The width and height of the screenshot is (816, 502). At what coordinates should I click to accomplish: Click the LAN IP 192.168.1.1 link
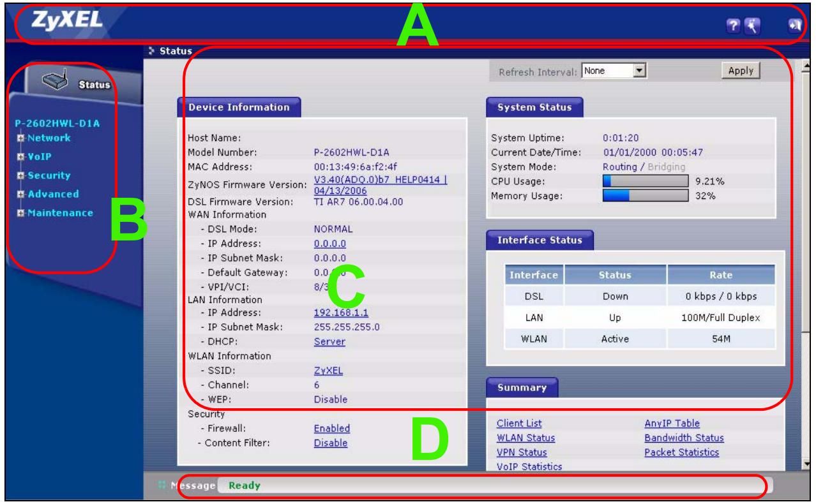coord(341,313)
